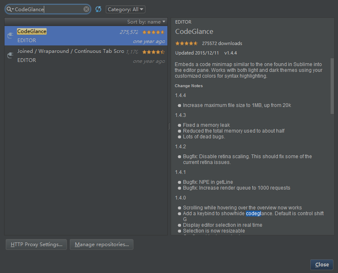Screen dimensions: 338x273
Task: Click 'one year ago' on CodeGlance row
Action: point(149,41)
